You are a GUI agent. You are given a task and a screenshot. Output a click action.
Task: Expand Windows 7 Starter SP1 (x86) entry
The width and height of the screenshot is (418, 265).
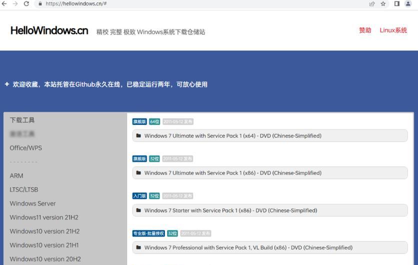[x=270, y=210]
